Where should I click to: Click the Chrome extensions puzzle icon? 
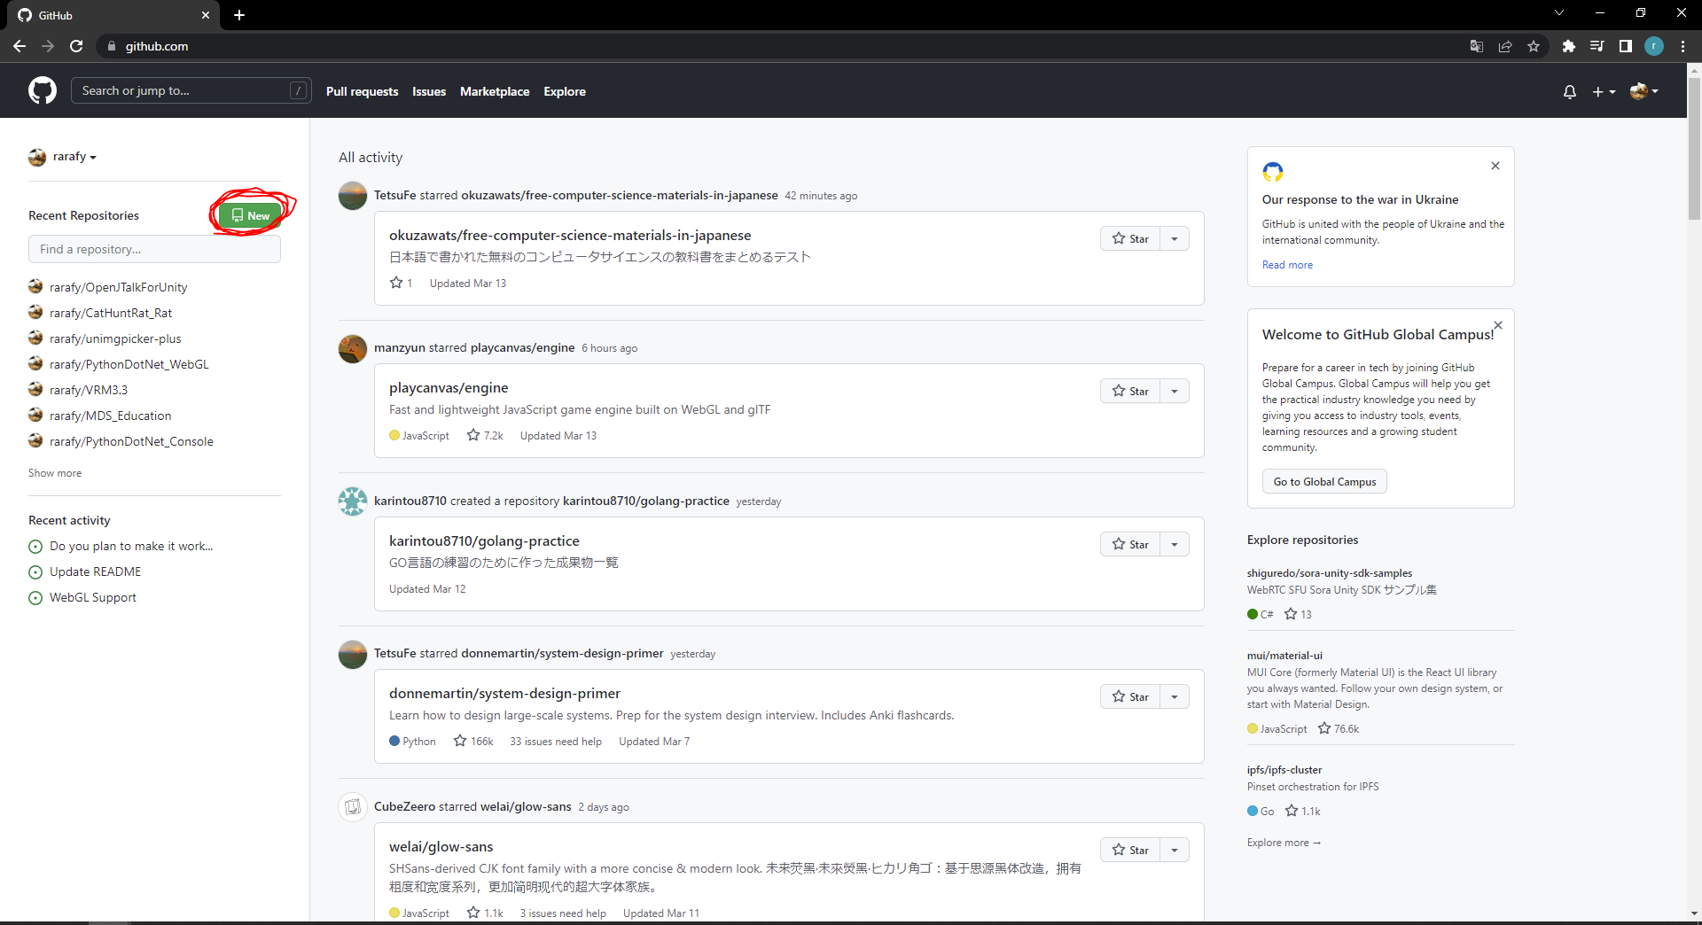pos(1568,46)
